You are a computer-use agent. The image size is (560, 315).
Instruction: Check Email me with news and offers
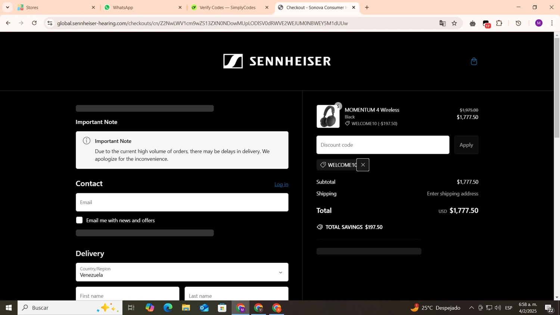(x=79, y=220)
